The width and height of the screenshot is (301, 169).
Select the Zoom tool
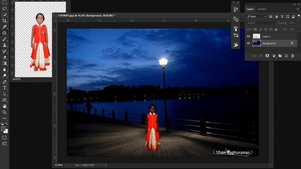coord(4,112)
